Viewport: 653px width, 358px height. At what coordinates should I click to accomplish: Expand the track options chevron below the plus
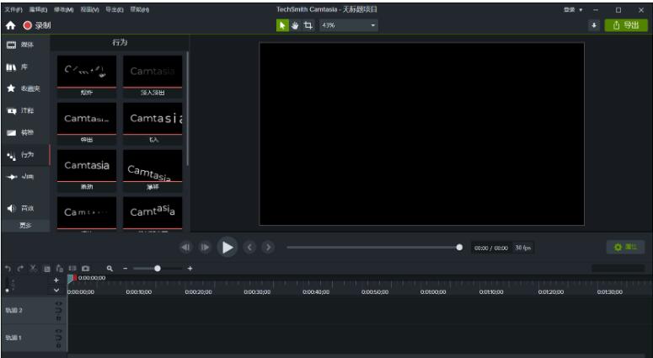click(56, 290)
